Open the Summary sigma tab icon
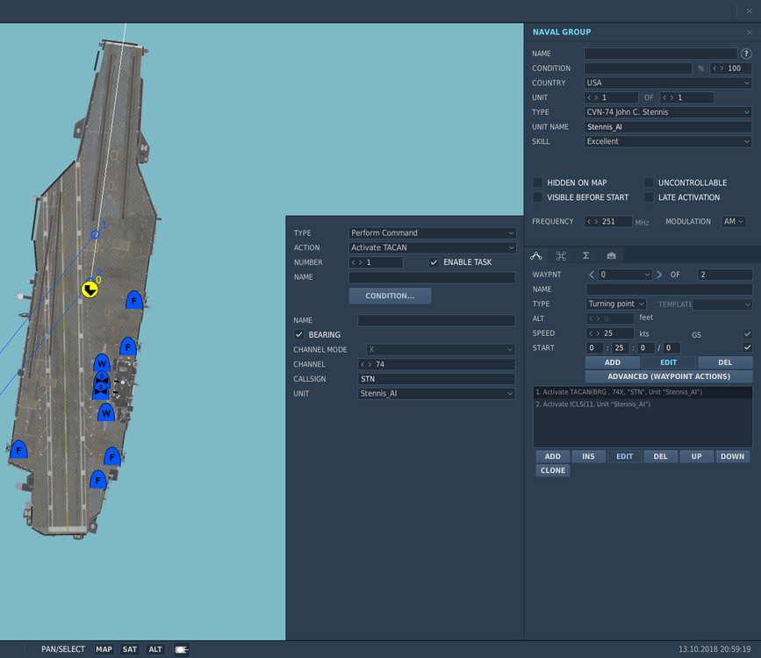761x658 pixels. click(585, 255)
